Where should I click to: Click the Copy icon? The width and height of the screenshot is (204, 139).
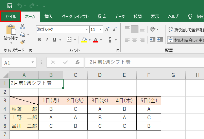click(22, 34)
